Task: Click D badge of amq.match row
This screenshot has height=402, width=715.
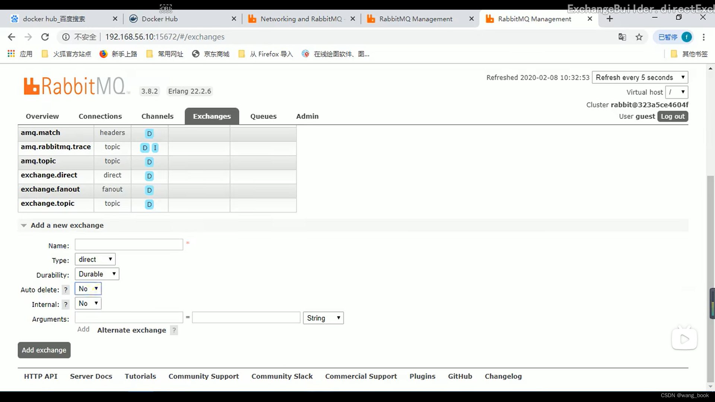Action: click(149, 134)
